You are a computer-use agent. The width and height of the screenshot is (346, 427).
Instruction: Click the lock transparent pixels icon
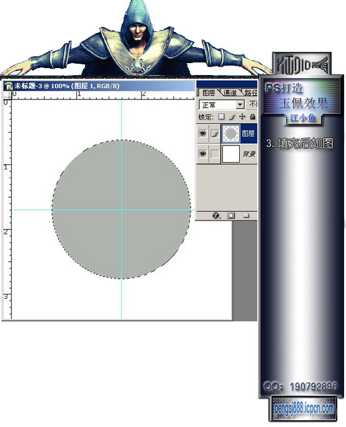pos(222,117)
